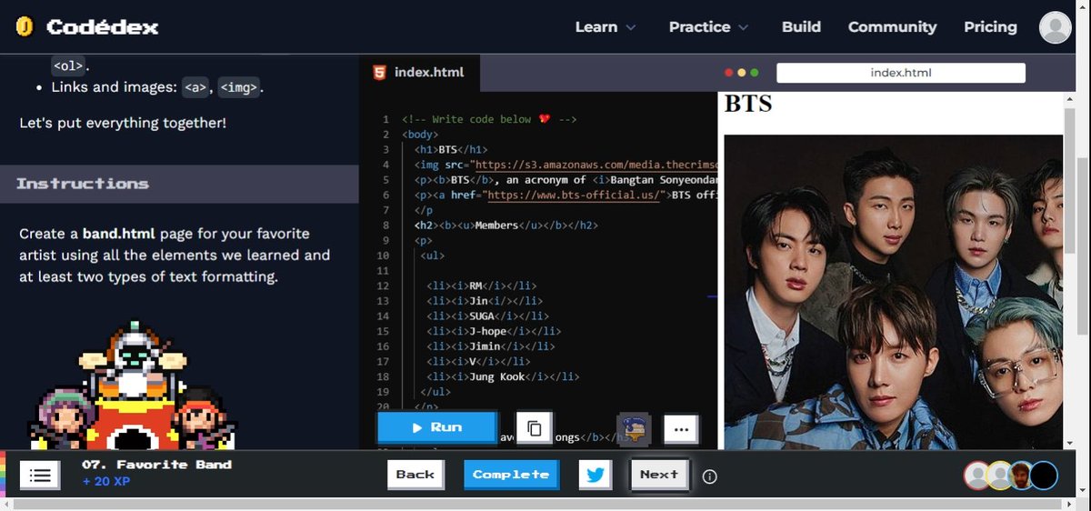Viewport: 1091px width, 511px height.
Task: Click the <a> tag in instructions list
Action: pyautogui.click(x=195, y=87)
